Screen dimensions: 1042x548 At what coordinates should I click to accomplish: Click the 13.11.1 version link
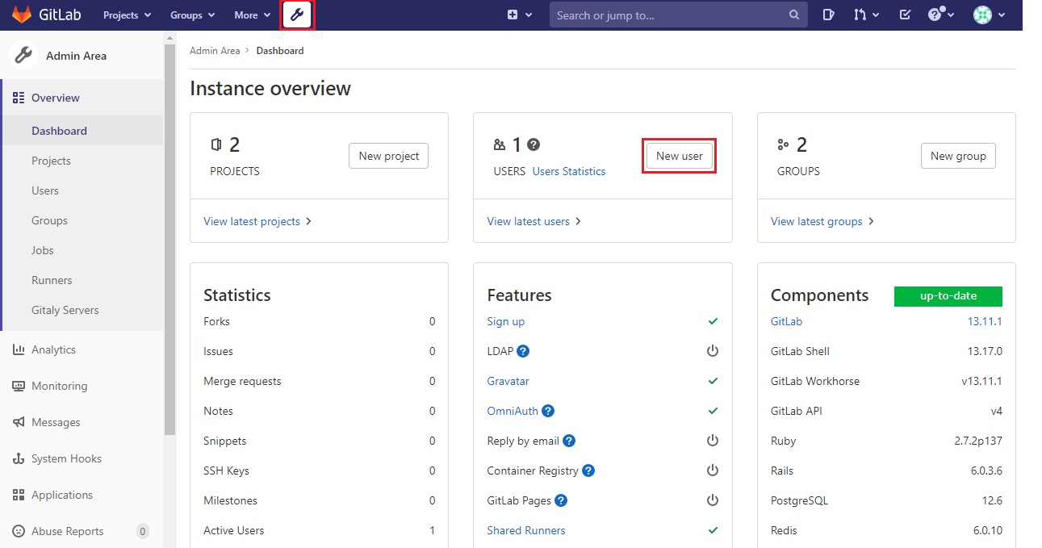pyautogui.click(x=985, y=321)
